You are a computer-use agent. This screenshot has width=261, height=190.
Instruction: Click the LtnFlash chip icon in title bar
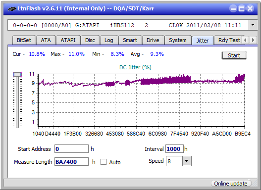pos(12,8)
